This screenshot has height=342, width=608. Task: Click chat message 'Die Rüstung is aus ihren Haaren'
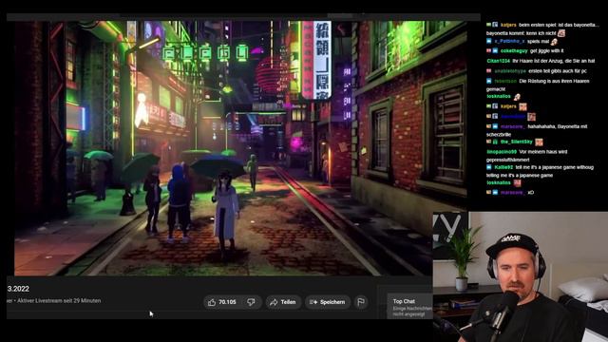(x=554, y=81)
